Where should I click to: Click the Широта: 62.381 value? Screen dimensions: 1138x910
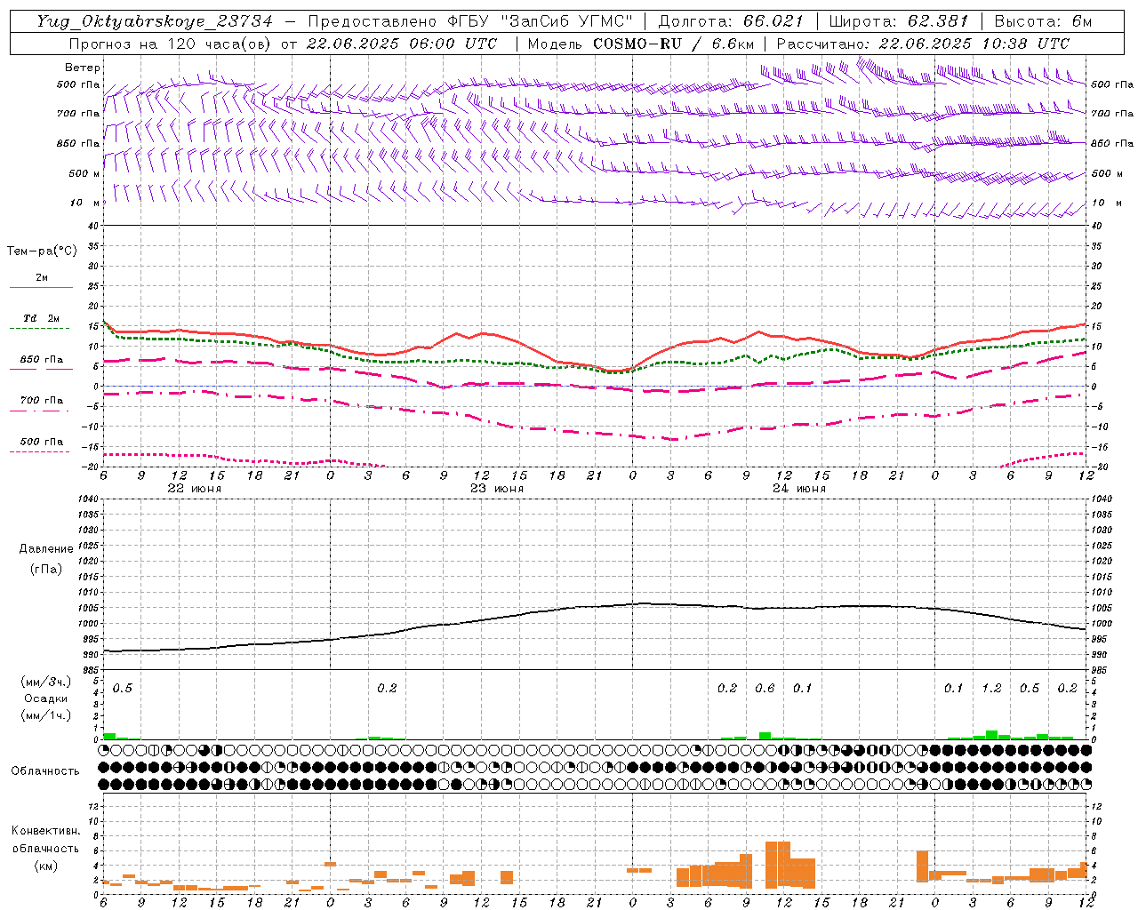[898, 21]
